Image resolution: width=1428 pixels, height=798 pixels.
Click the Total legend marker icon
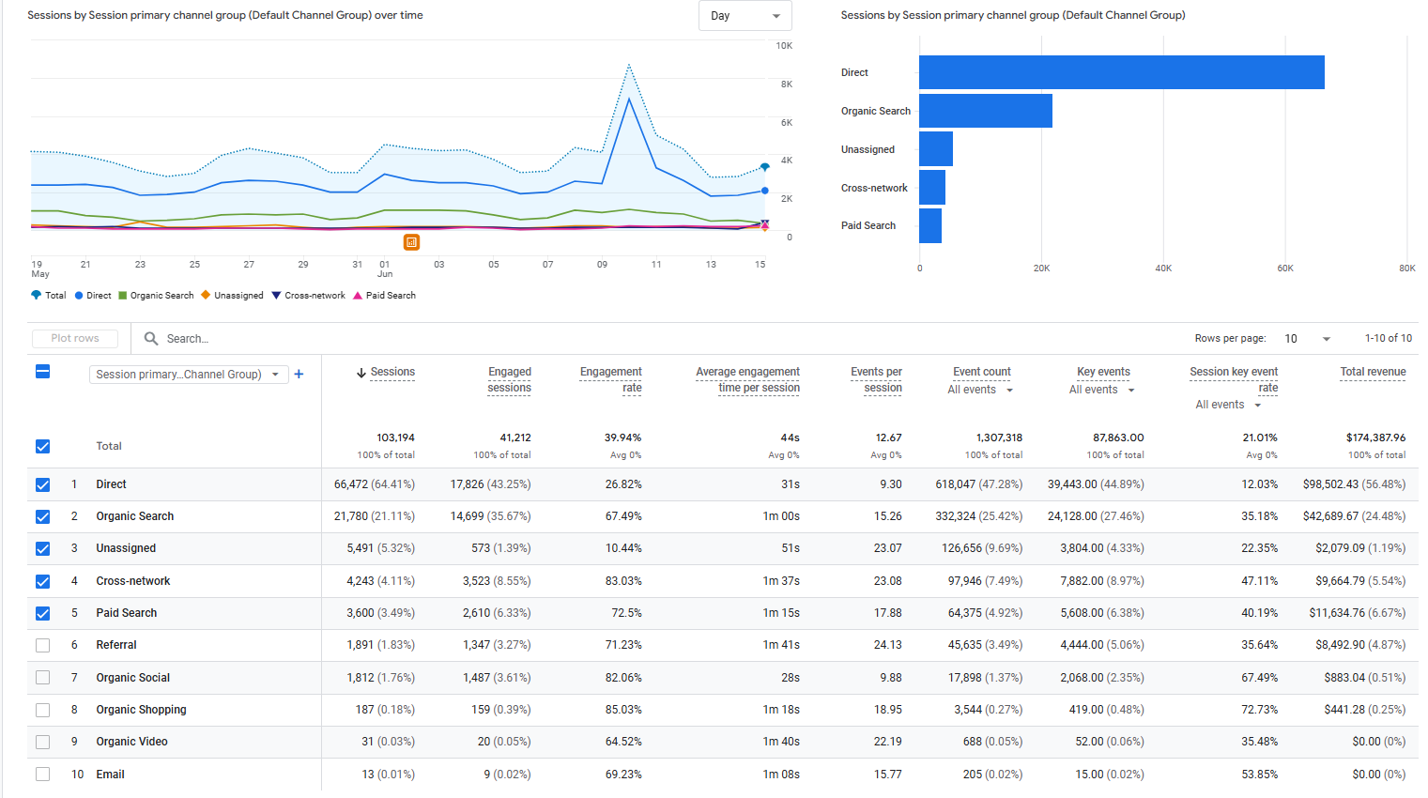(36, 295)
